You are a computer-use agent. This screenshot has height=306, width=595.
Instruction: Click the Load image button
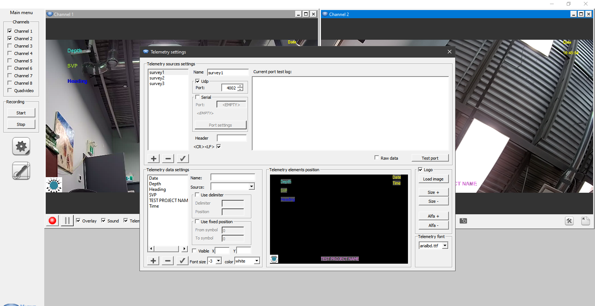(433, 179)
